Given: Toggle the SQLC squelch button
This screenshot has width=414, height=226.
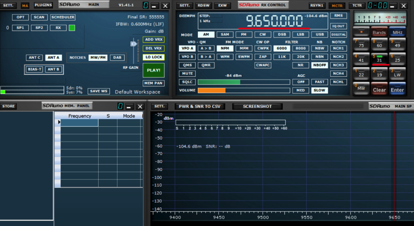Looking at the screenshot, I should coord(187,82).
